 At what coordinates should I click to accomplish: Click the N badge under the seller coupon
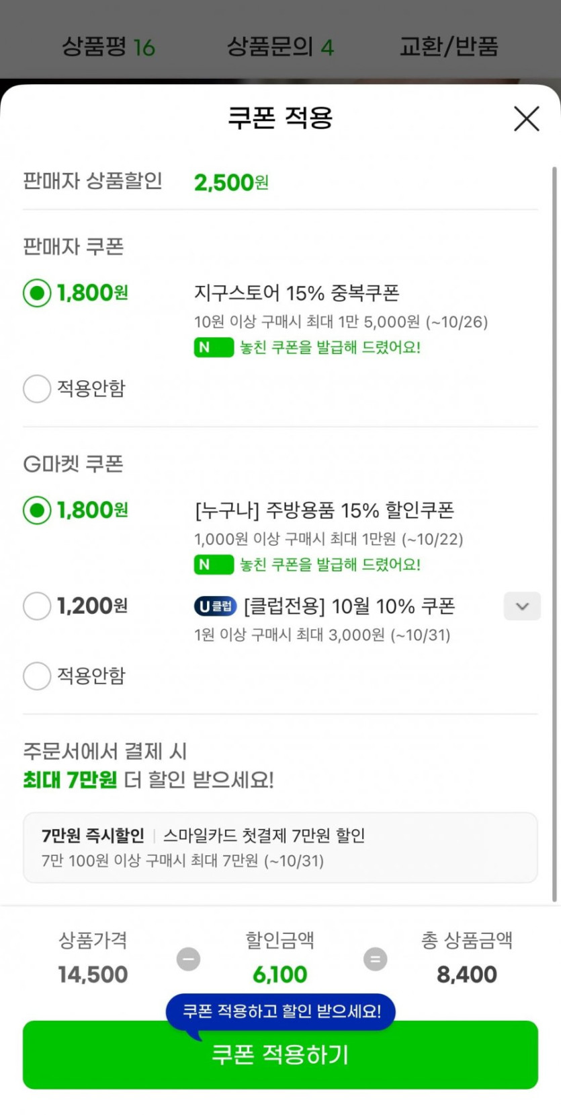(213, 347)
